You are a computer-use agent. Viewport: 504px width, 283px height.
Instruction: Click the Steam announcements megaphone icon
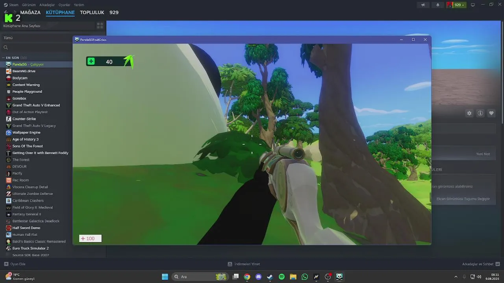point(423,5)
